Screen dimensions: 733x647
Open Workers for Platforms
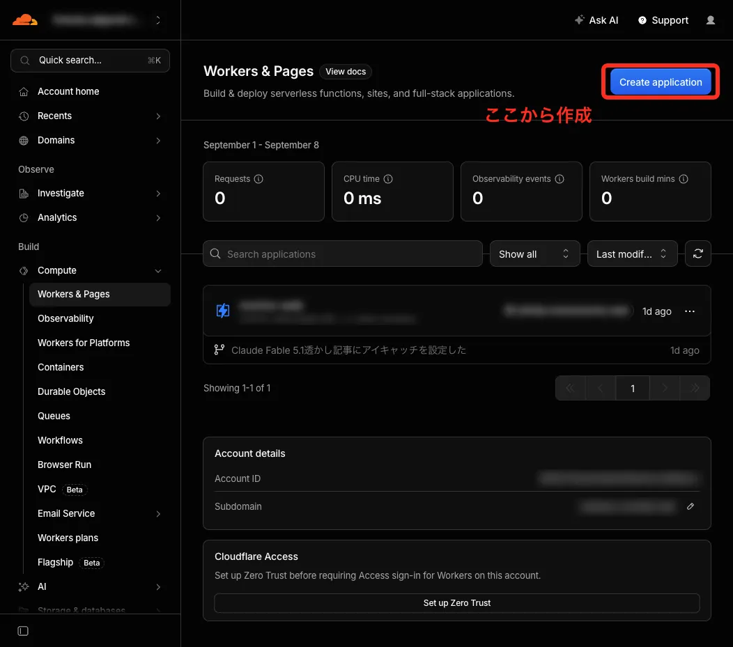click(84, 343)
